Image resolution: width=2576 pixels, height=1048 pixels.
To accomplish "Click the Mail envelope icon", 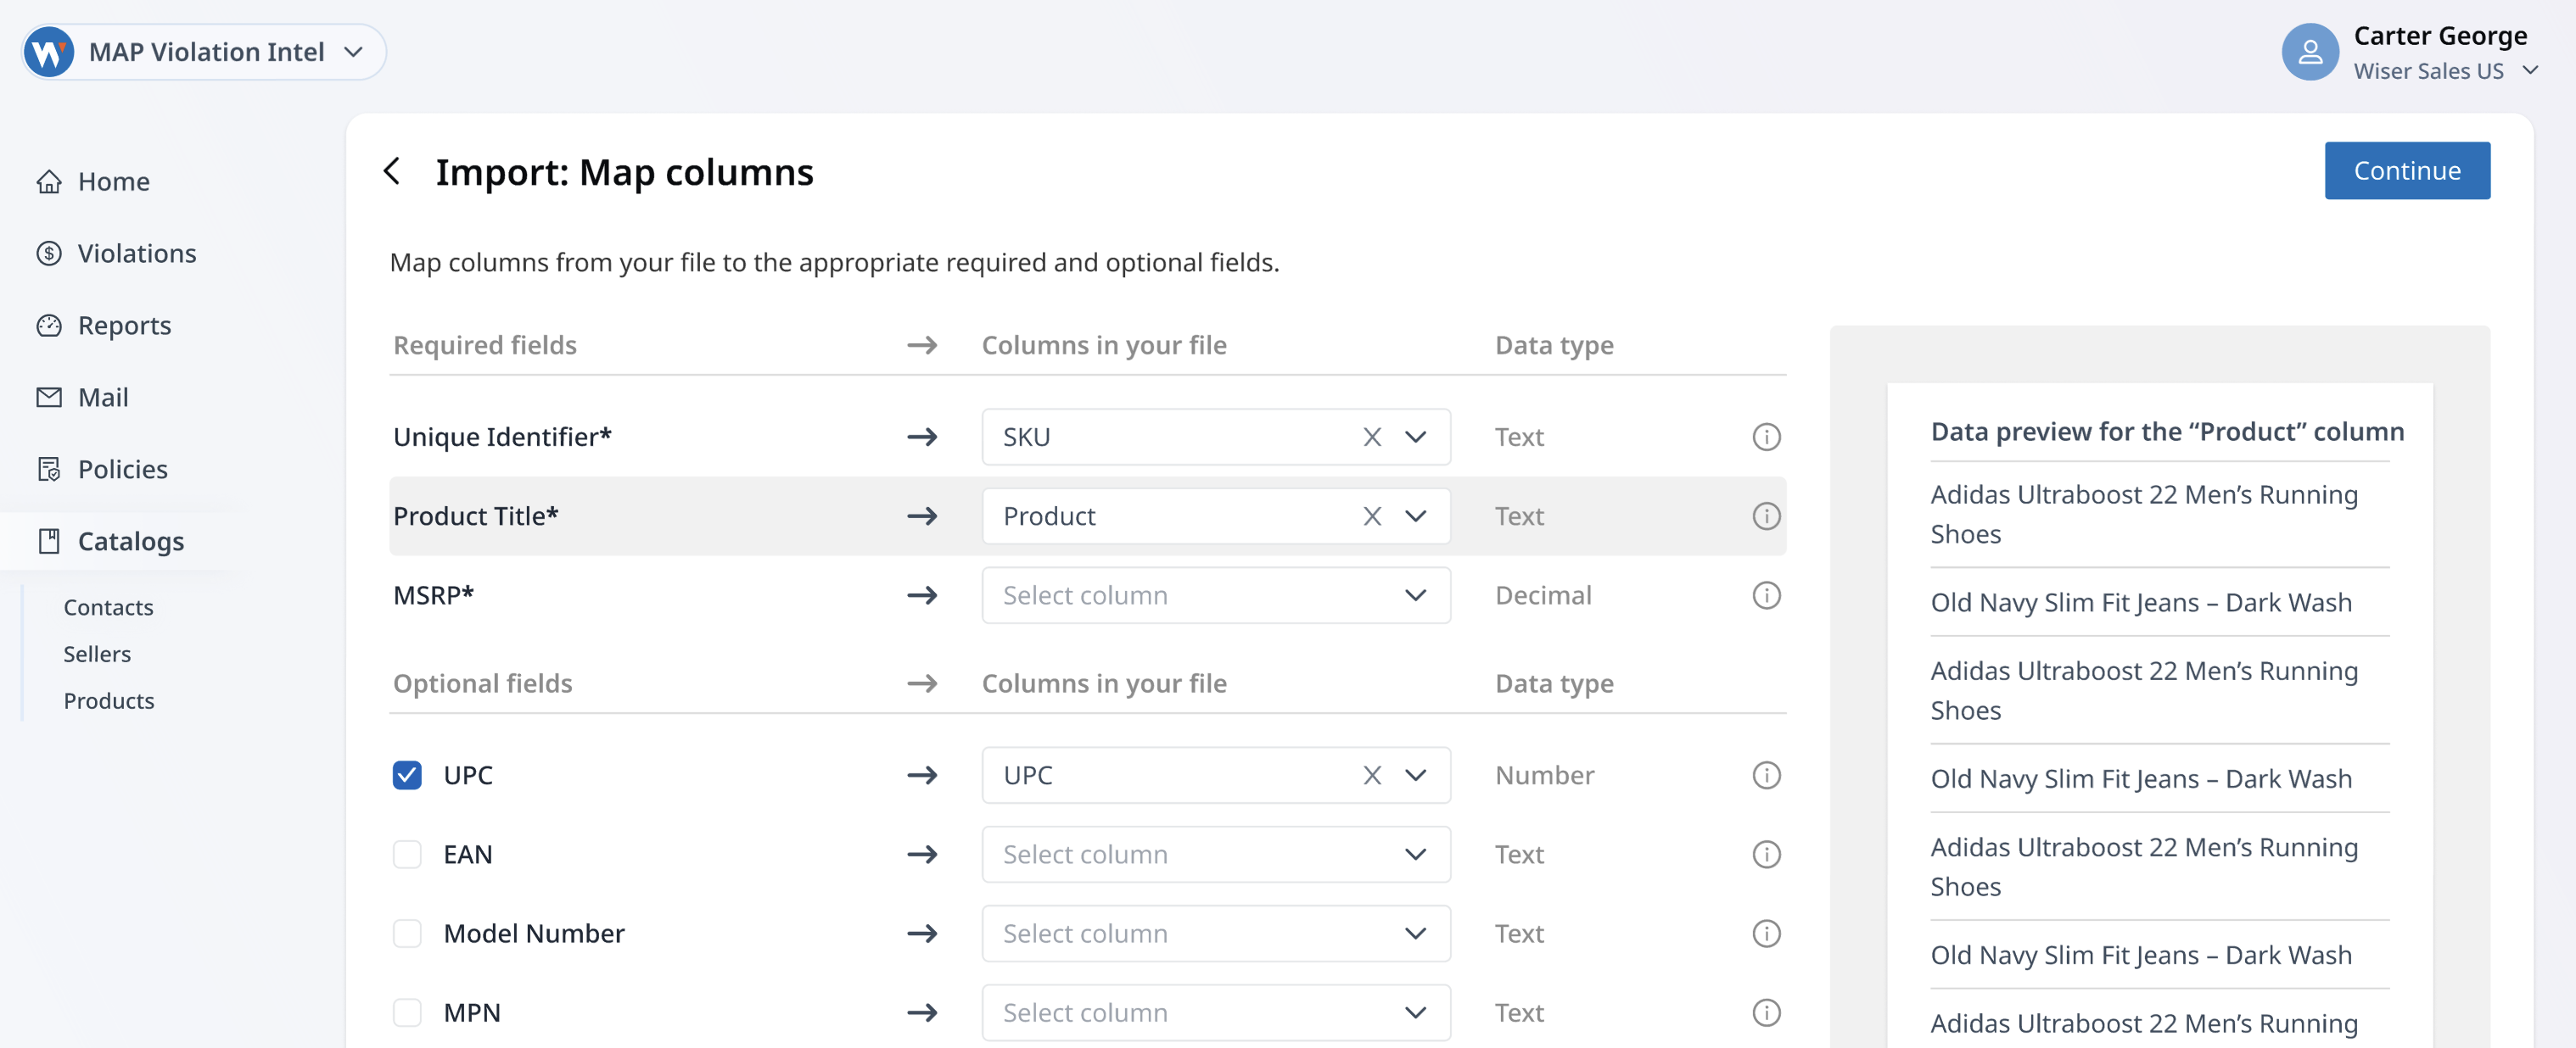I will (50, 397).
